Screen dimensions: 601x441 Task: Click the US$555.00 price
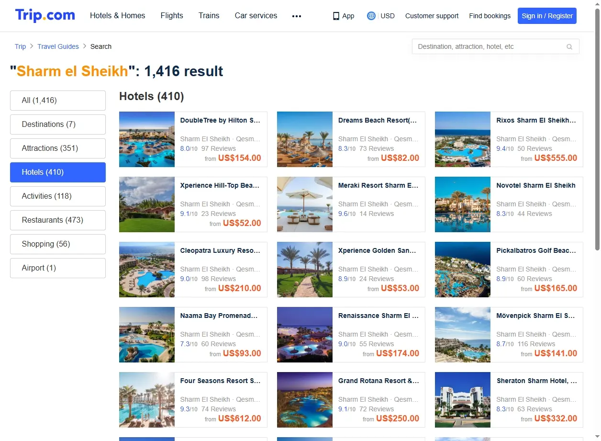pyautogui.click(x=556, y=158)
